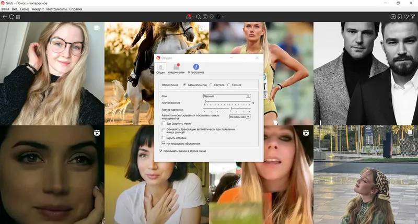Open the two men in suits post
Screen dimensions: 418x224
(x=366, y=73)
